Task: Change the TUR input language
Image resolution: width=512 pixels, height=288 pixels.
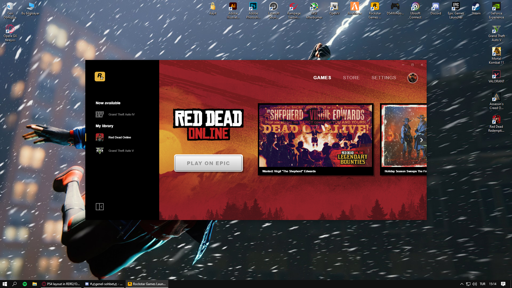Action: (482, 284)
